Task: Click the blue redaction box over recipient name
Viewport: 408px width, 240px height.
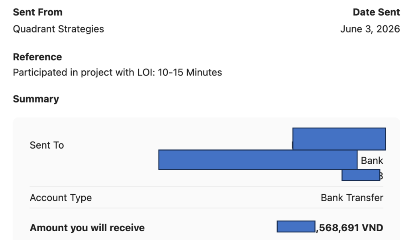Action: pyautogui.click(x=339, y=139)
